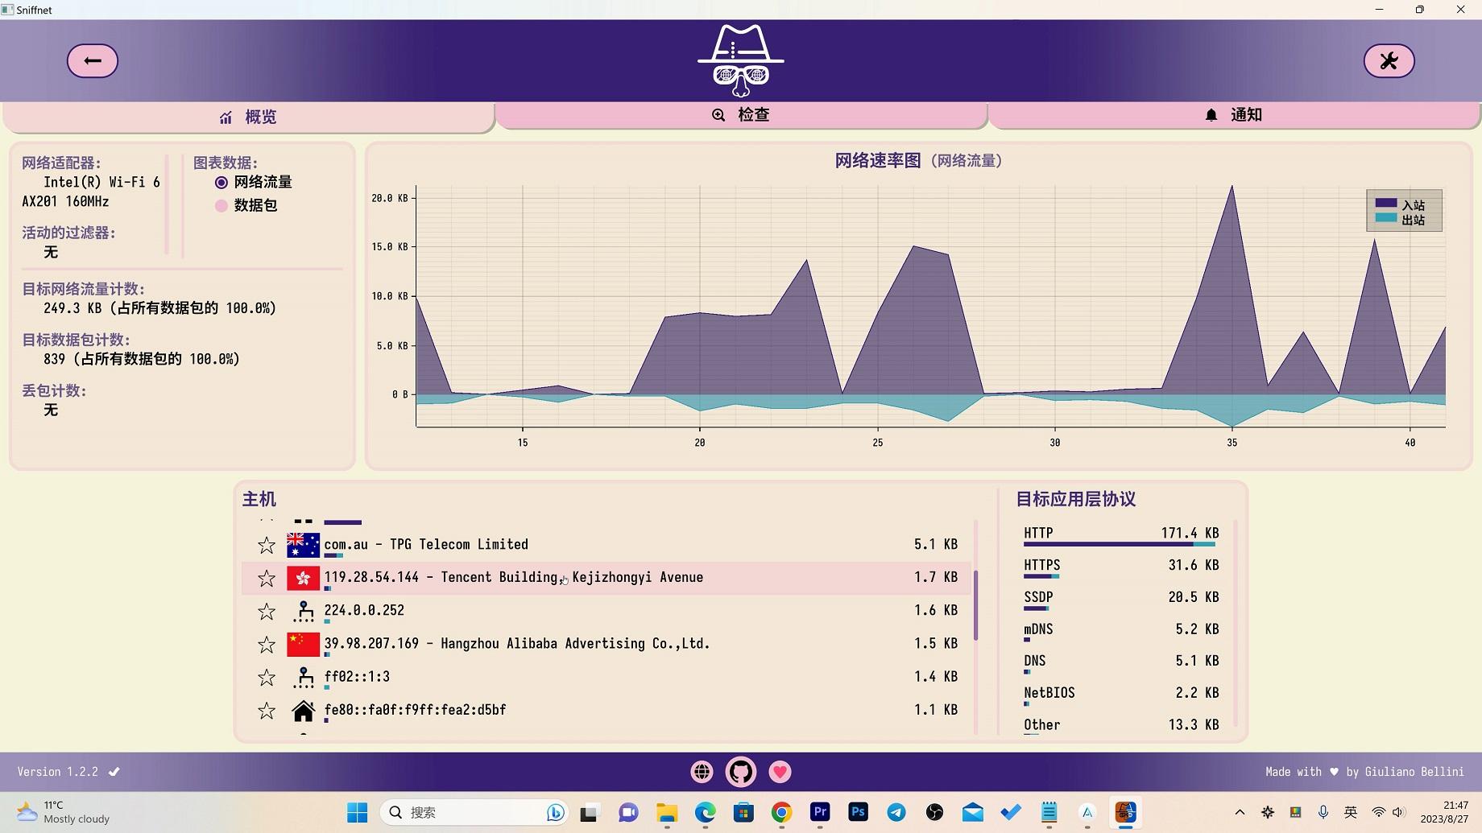Click the Australian flag beside com.au host

303,544
